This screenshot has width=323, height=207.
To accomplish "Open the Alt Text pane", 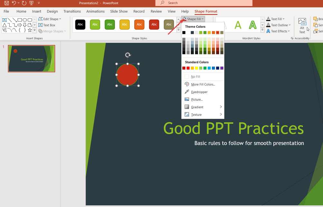I will pos(302,26).
